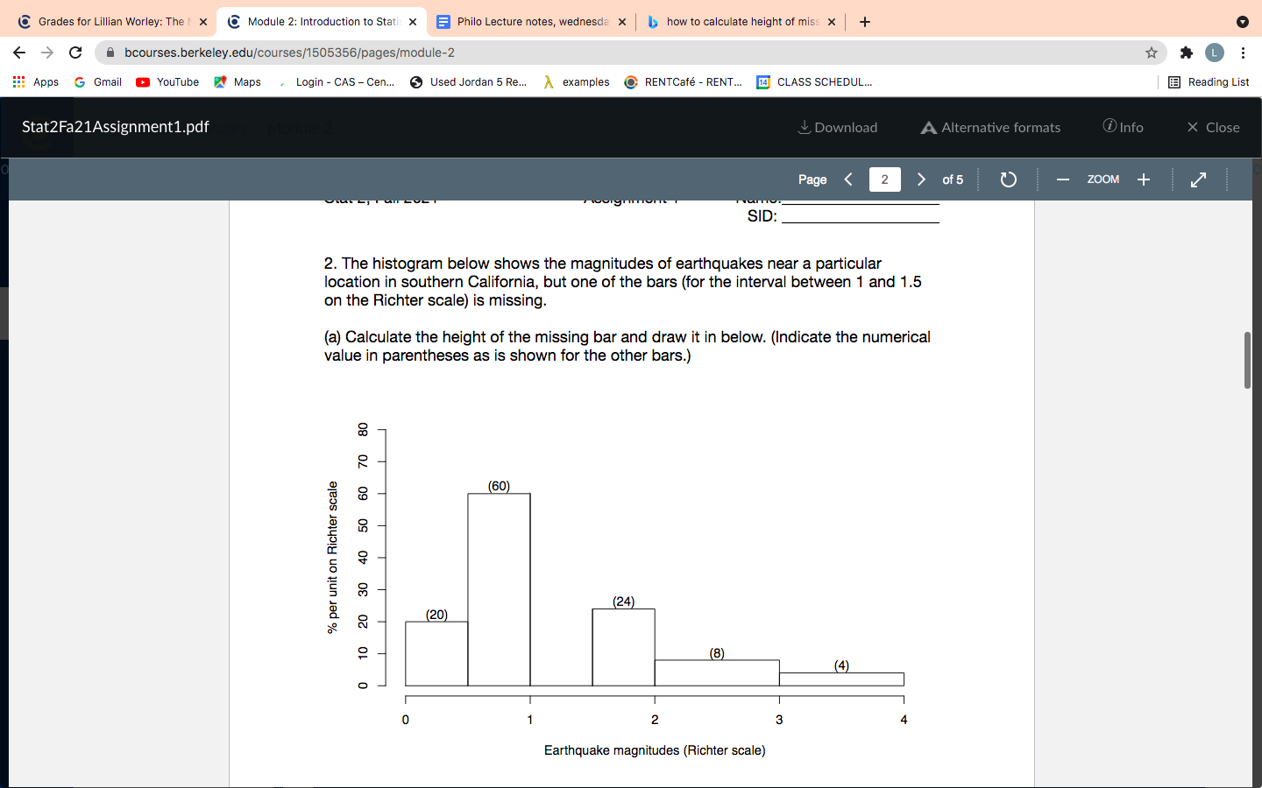Open the browser extensions puzzle icon
This screenshot has width=1262, height=788.
pyautogui.click(x=1186, y=53)
